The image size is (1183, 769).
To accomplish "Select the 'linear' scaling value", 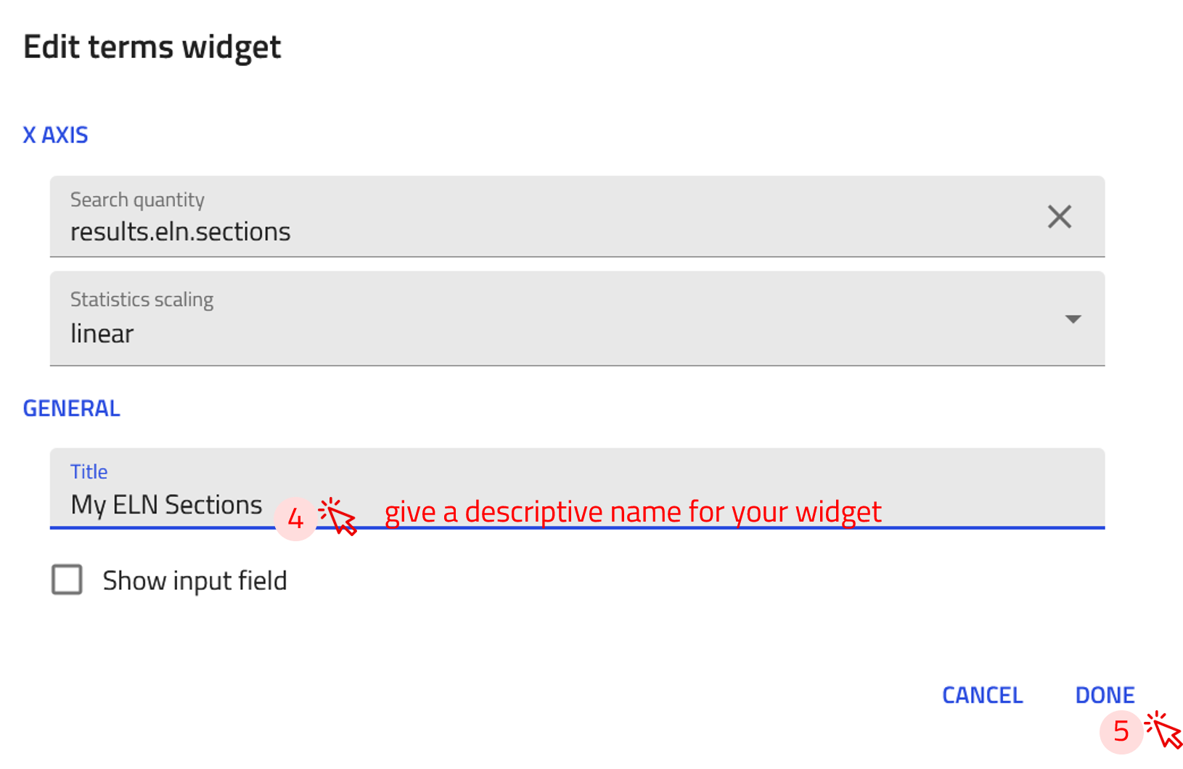I will (x=102, y=334).
